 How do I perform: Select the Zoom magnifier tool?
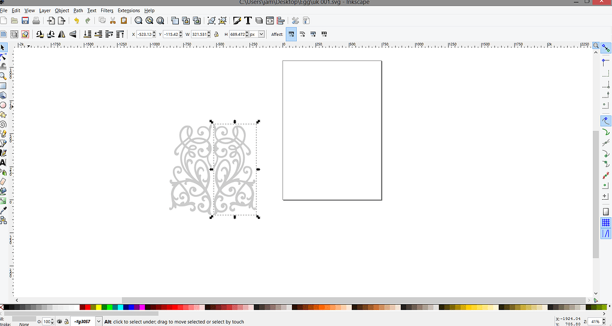pyautogui.click(x=3, y=76)
